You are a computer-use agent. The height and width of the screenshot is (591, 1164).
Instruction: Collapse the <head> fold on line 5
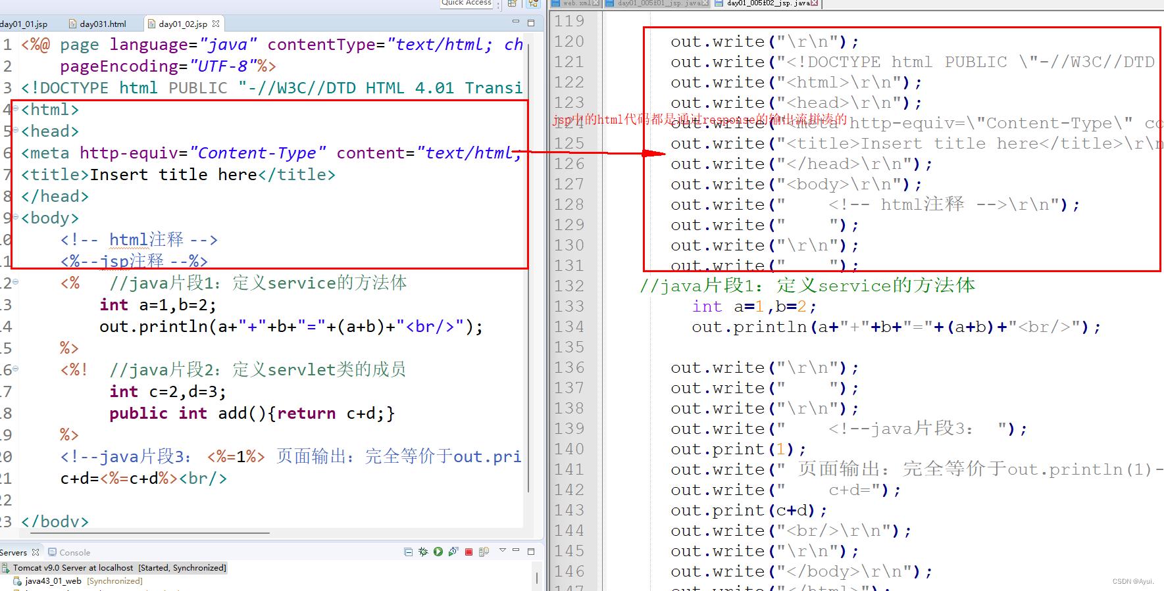15,130
